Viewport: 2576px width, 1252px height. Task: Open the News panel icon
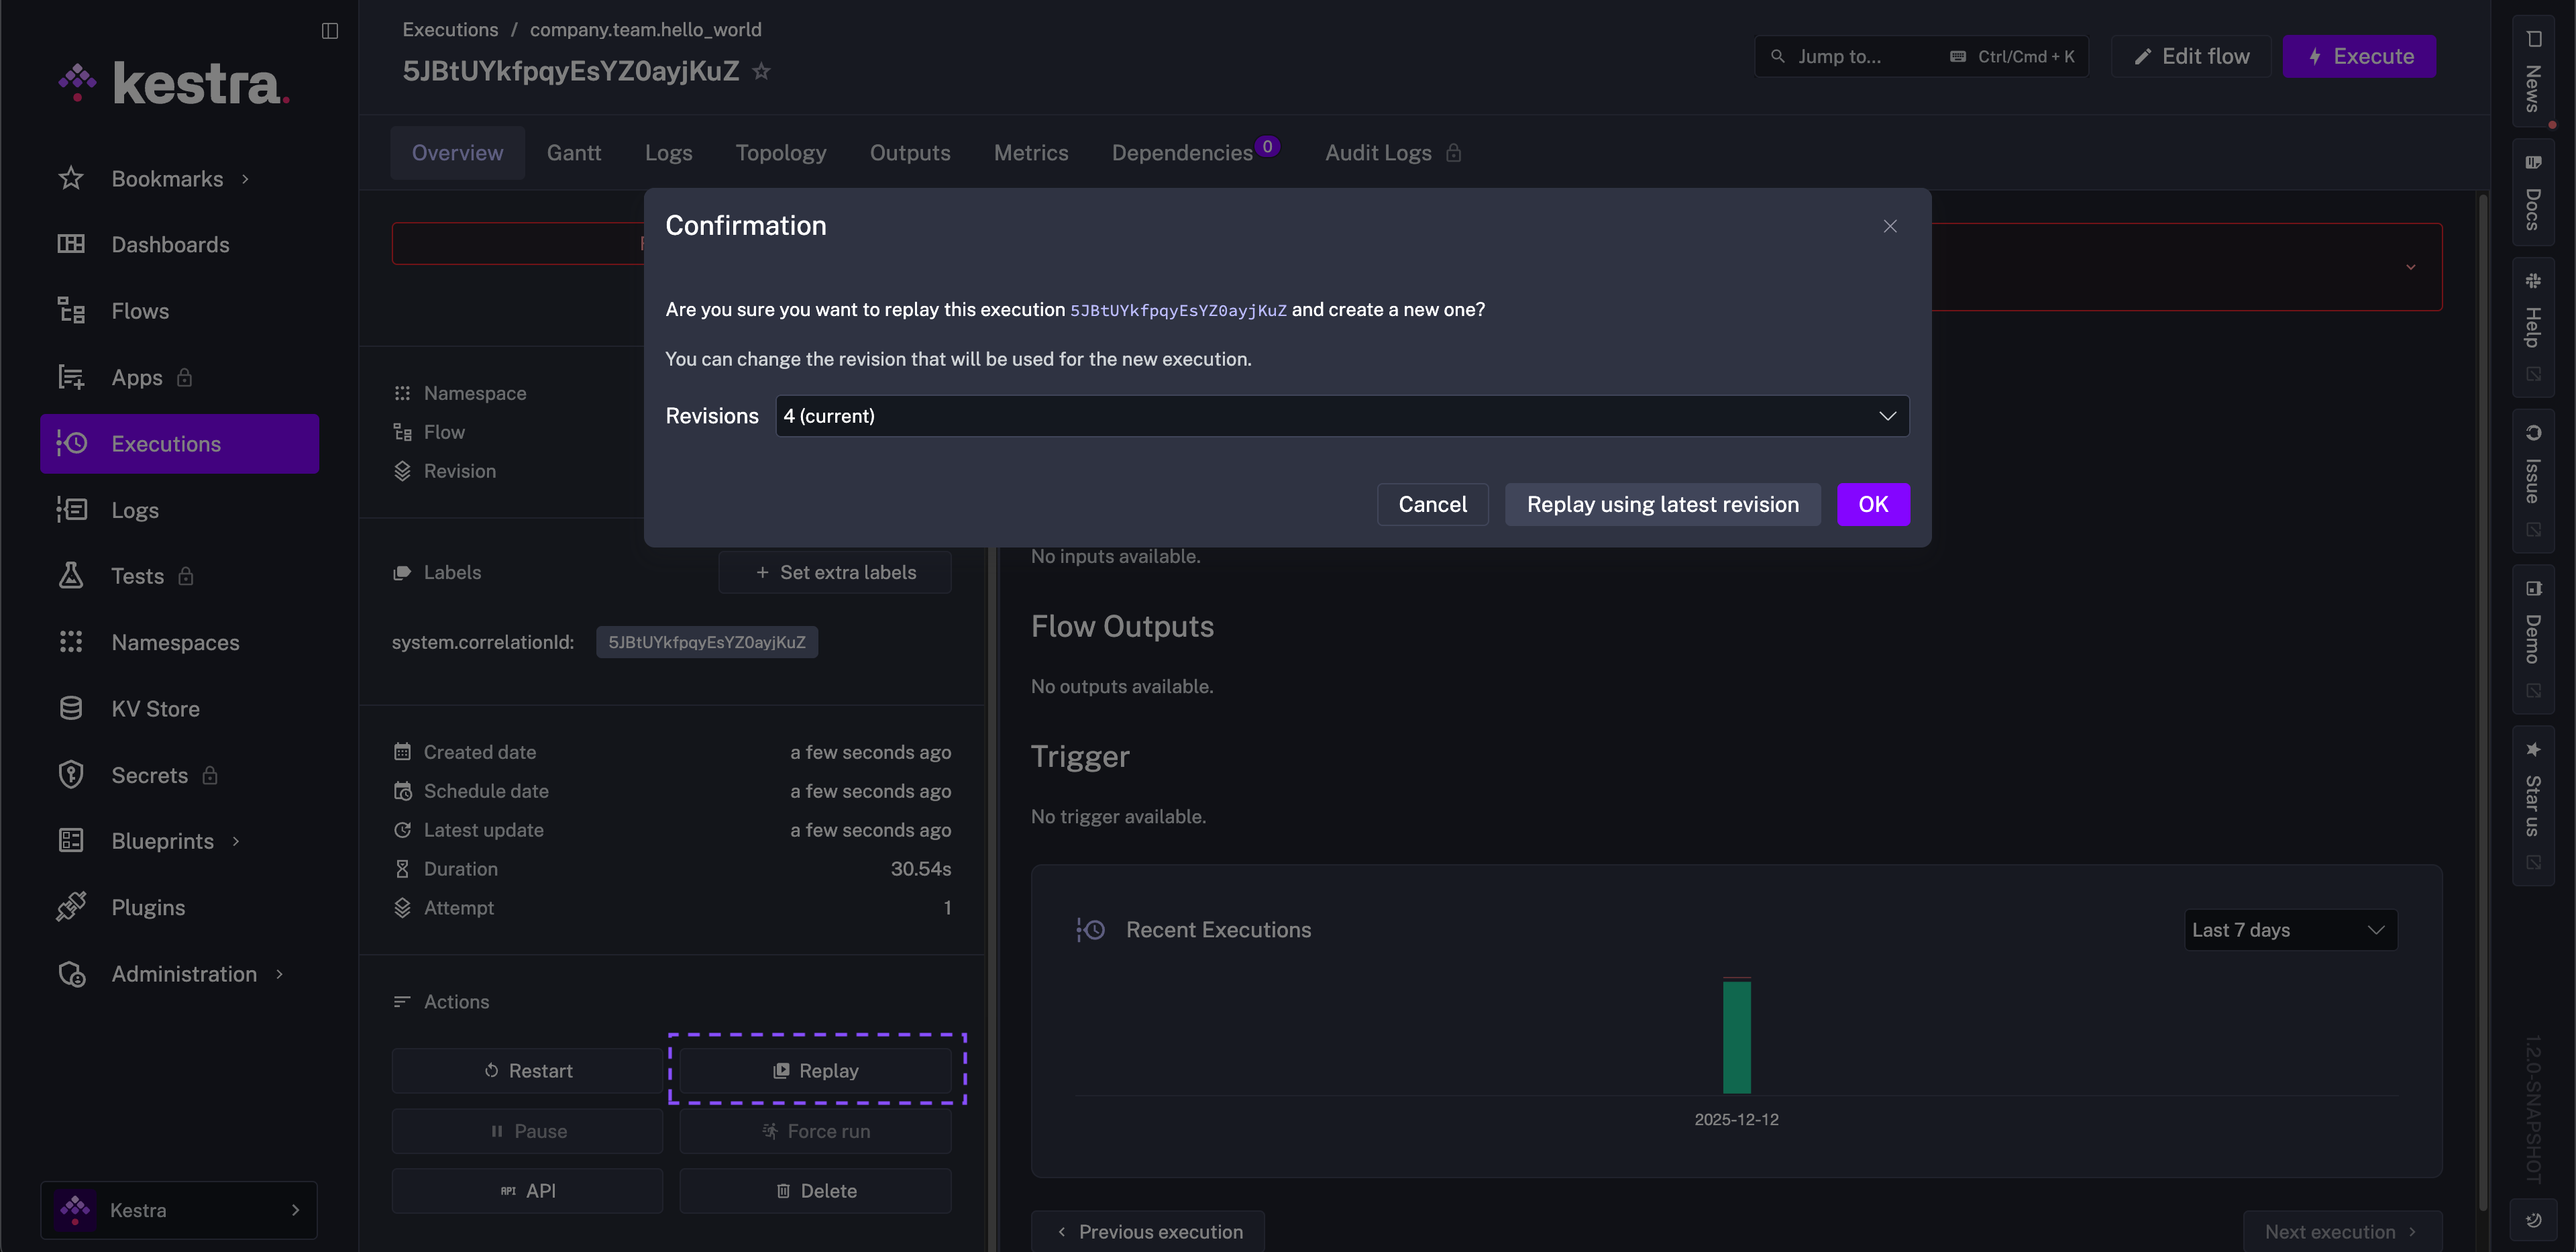pos(2533,40)
